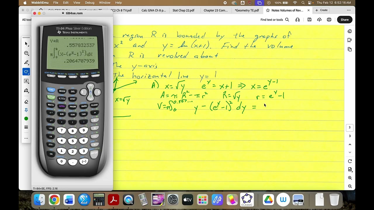Switch to the CC2 Ch 8 TV.pdf tab

tap(121, 10)
